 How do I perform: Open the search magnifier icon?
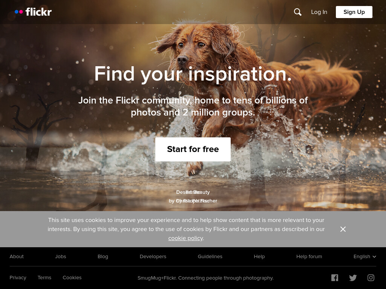click(x=298, y=12)
